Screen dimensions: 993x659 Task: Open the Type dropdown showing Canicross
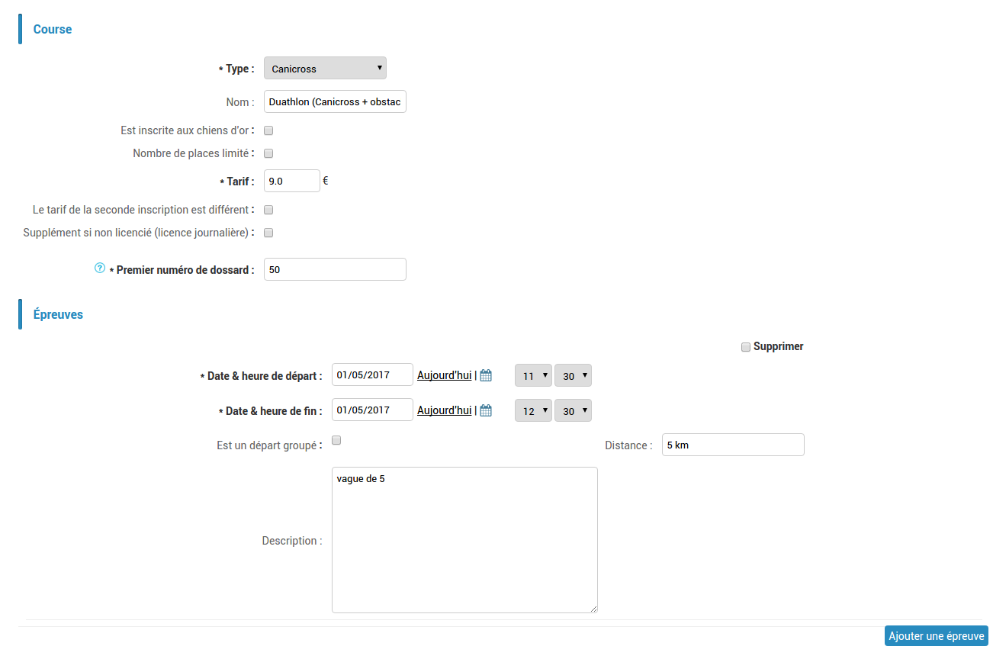[325, 68]
